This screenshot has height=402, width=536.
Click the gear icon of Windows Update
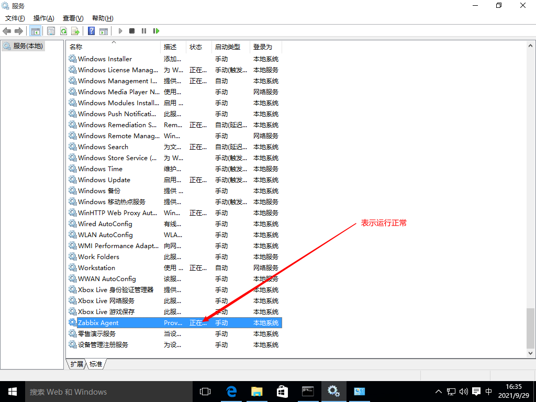pyautogui.click(x=72, y=180)
